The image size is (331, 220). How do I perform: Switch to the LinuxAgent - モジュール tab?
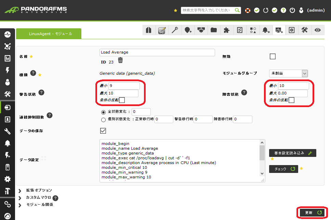49,34
